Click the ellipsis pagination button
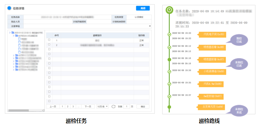Image resolution: width=259 pixels, height=128 pixels. pos(79,106)
